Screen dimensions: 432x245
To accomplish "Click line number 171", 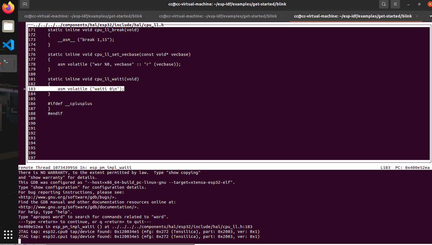I will (x=32, y=30).
